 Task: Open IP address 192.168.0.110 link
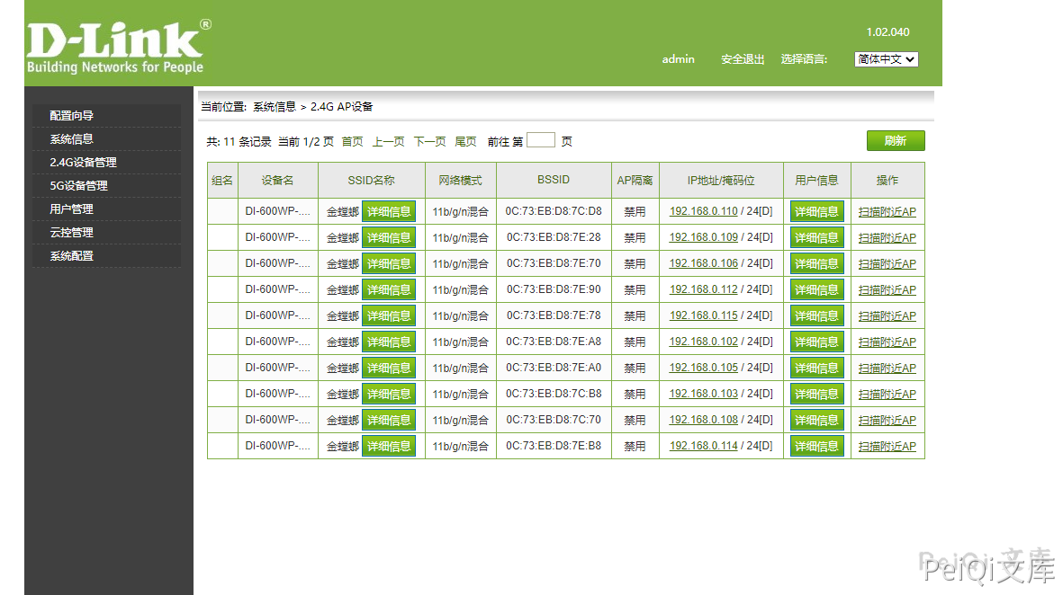(x=703, y=212)
